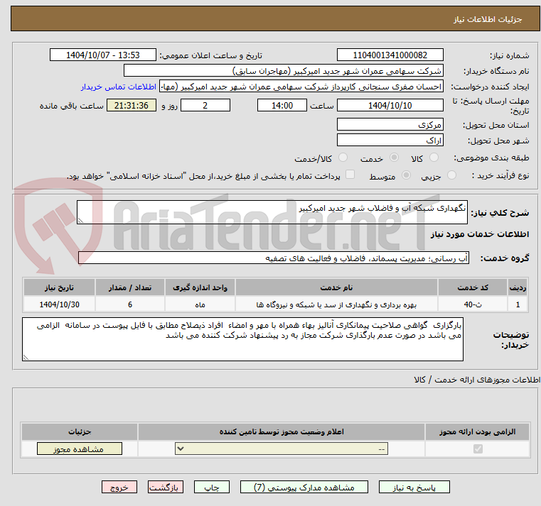Click the row number cell 1
The height and width of the screenshot is (506, 541).
click(x=518, y=304)
